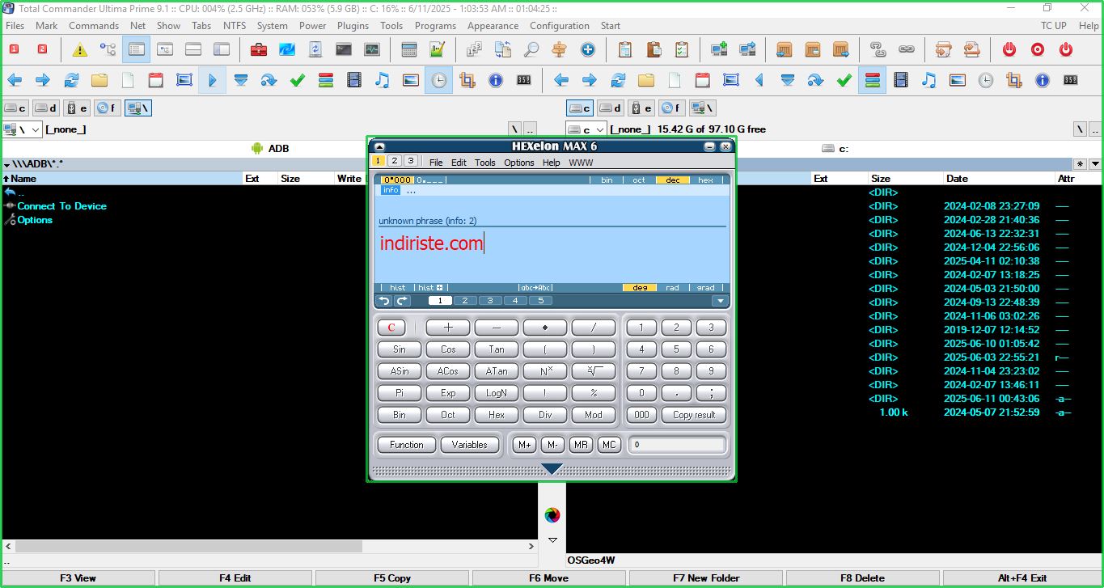The height and width of the screenshot is (588, 1104).
Task: Open the command prompt terminal toolbar icon
Action: click(344, 49)
